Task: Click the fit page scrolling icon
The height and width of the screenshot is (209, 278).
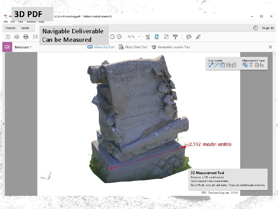Action: [x=147, y=37]
